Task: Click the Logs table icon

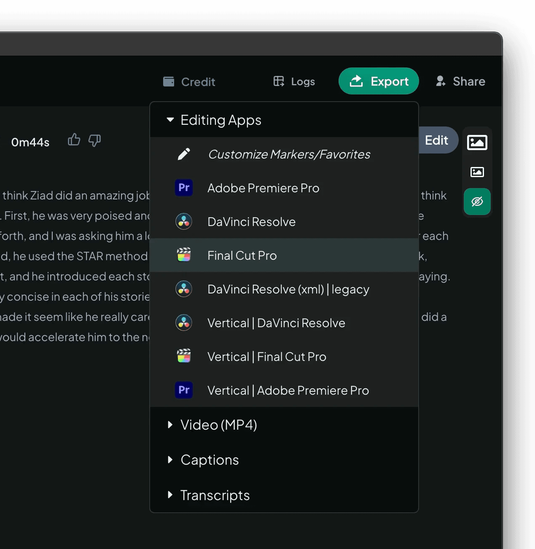Action: point(279,81)
